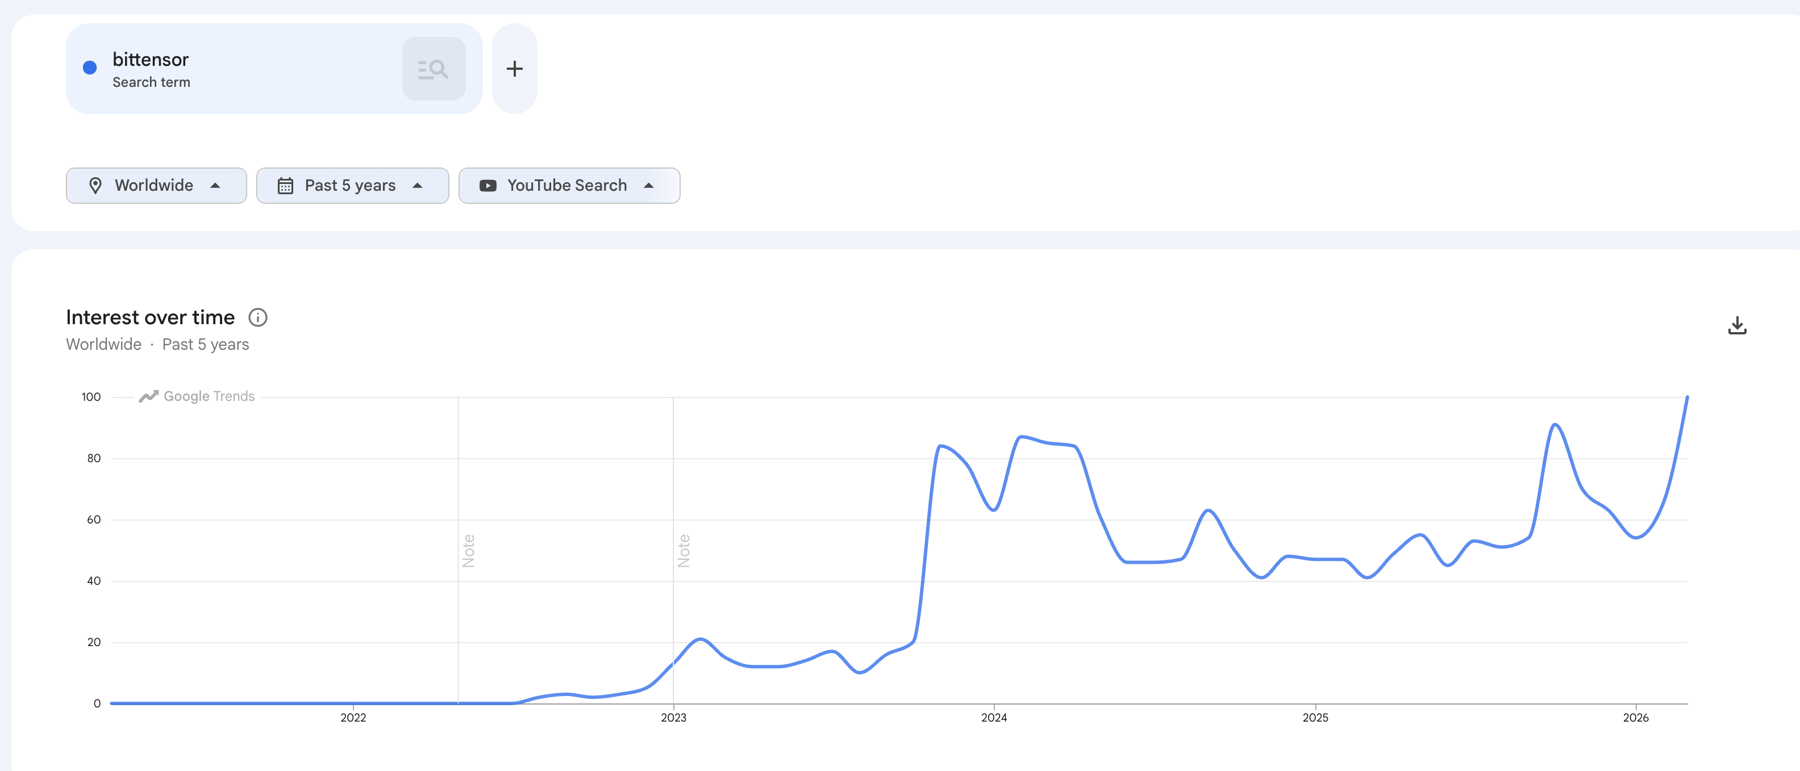Image resolution: width=1800 pixels, height=771 pixels.
Task: Click the 2022 label on timeline axis
Action: pyautogui.click(x=353, y=717)
